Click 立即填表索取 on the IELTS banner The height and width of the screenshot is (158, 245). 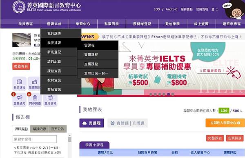(212, 70)
